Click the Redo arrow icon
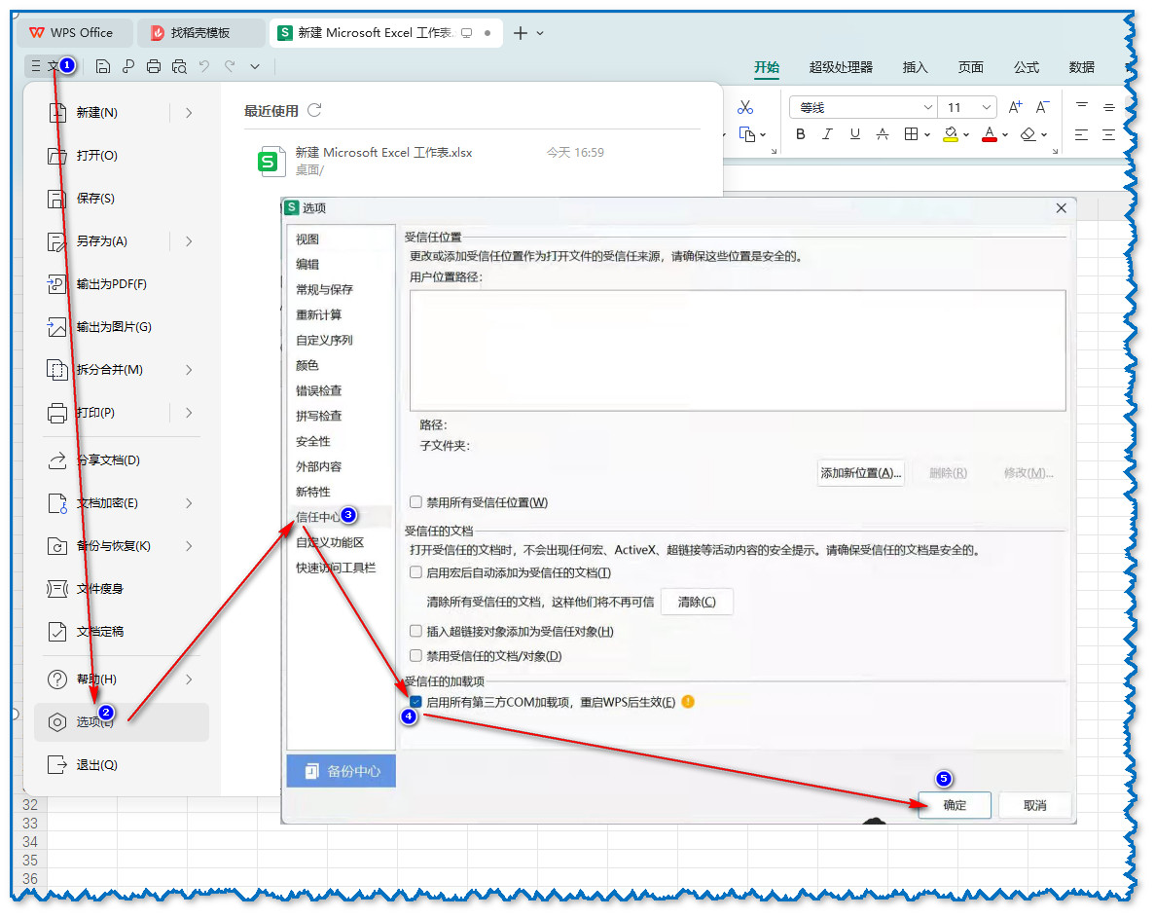Viewport: 1154px width, 918px height. tap(230, 66)
